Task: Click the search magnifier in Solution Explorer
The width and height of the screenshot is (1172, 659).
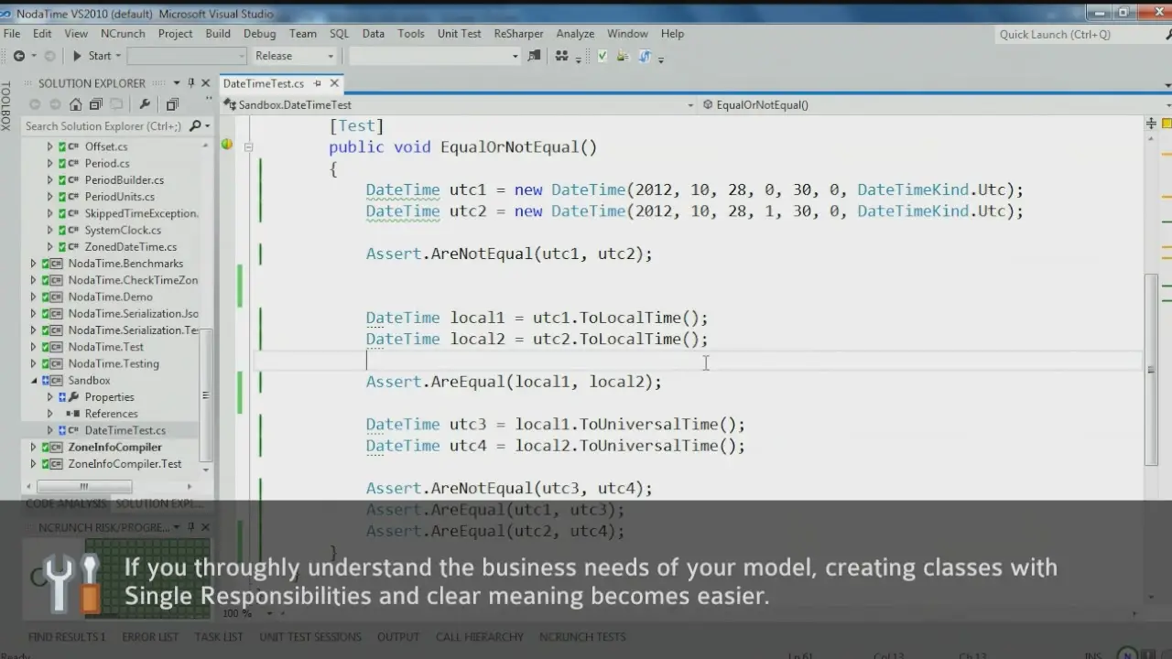Action: tap(195, 126)
